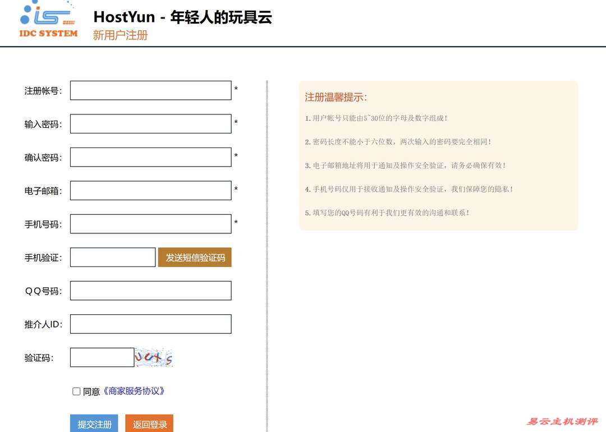Click tip 3 about 电子邮箱地址
This screenshot has width=606, height=432.
(x=406, y=166)
